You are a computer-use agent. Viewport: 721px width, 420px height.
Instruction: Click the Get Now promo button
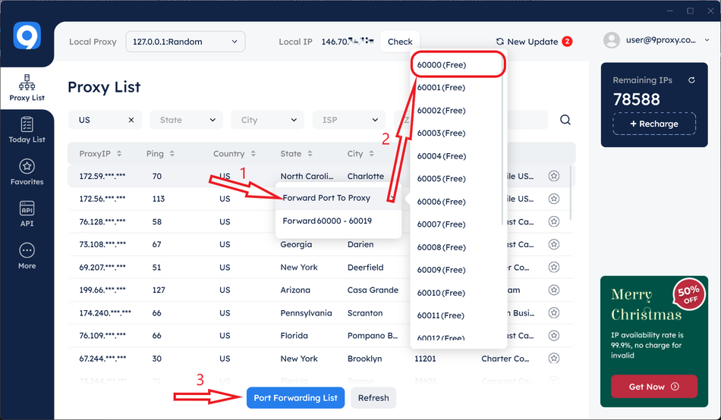(654, 387)
